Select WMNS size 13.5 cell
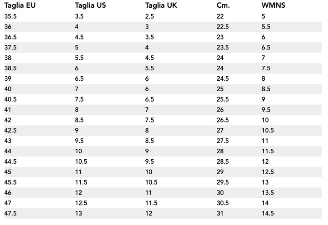328x225 pixels. coord(267,193)
